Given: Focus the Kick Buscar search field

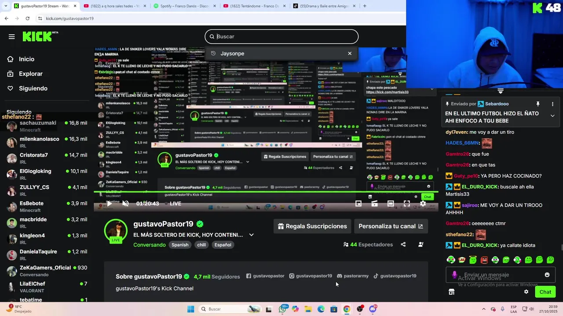Looking at the screenshot, I should (281, 36).
